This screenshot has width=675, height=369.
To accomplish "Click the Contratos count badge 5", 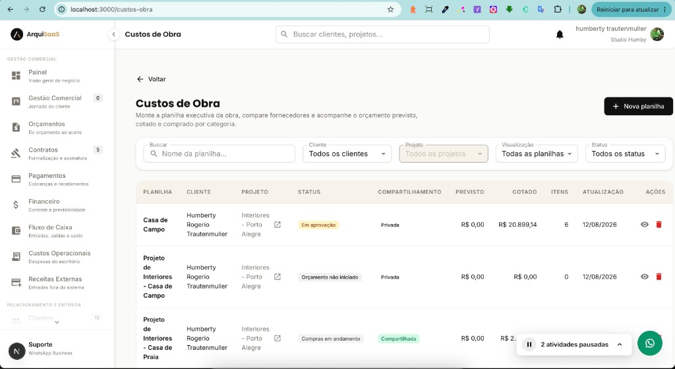I will click(98, 150).
